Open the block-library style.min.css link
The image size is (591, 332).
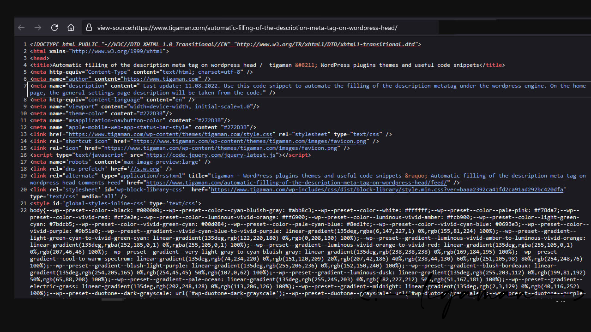pos(387,190)
